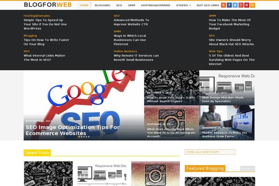This screenshot has height=186, width=279.
Task: Click the Latest Posts heading
Action: click(x=37, y=153)
